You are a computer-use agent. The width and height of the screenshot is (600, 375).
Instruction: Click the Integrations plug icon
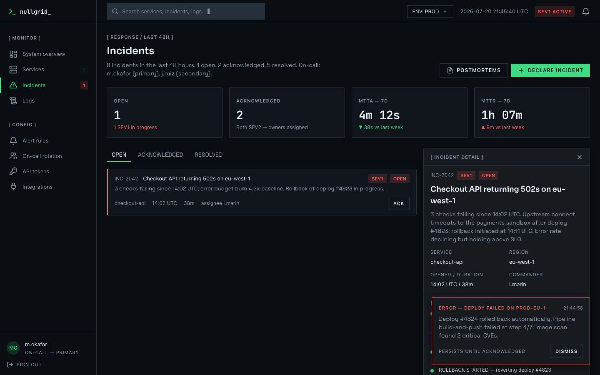coord(13,187)
